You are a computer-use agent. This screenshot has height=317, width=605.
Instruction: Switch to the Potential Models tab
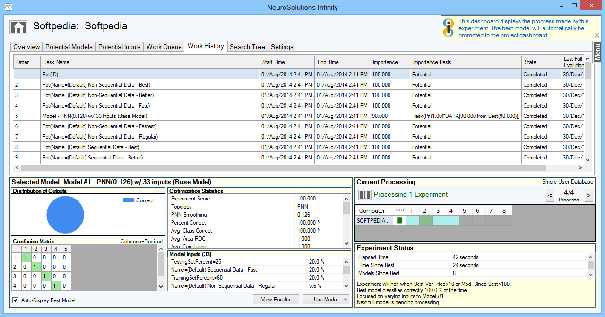69,47
